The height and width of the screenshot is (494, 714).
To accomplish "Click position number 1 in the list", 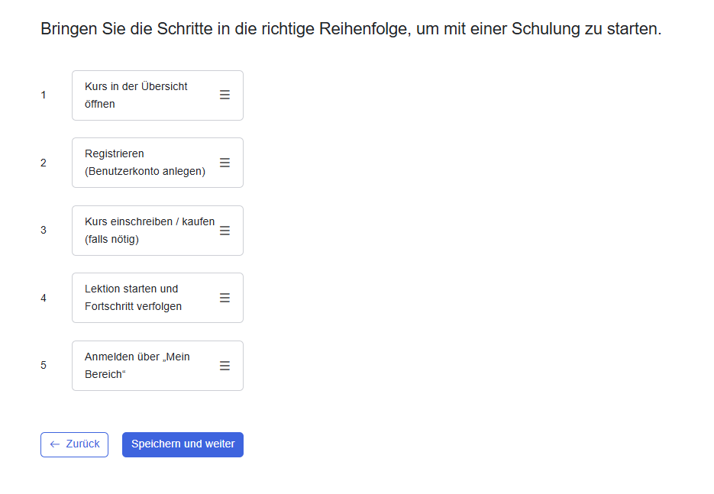I will point(44,95).
